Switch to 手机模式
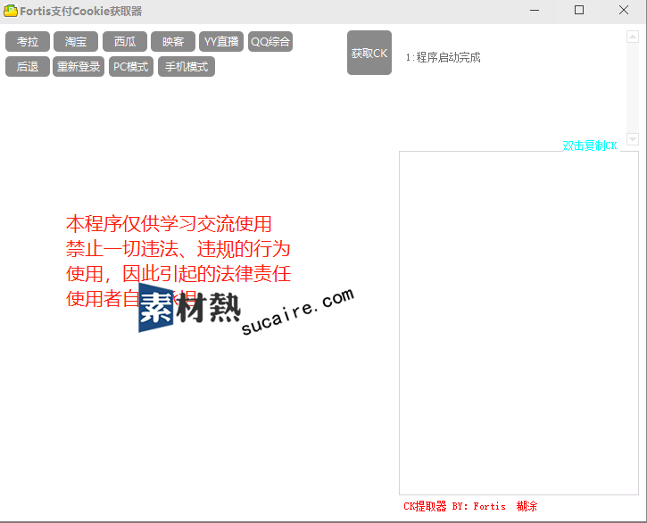The height and width of the screenshot is (523, 647). pyautogui.click(x=187, y=66)
